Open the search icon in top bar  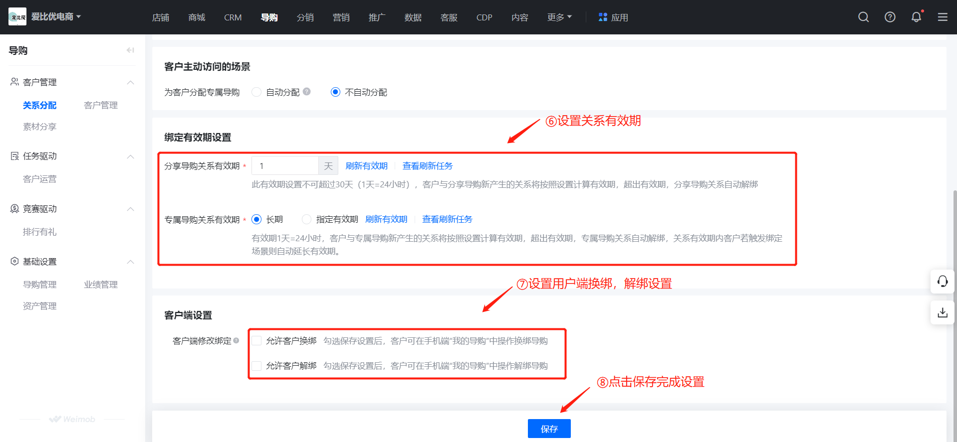click(863, 17)
